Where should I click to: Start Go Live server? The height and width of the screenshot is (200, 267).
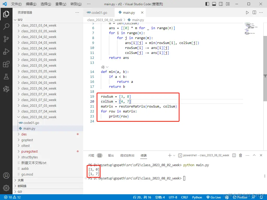tap(214, 197)
